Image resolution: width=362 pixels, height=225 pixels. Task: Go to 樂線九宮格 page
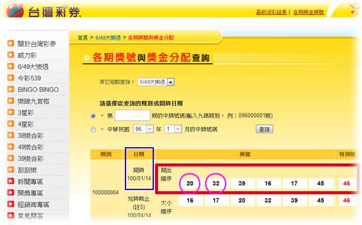33,101
